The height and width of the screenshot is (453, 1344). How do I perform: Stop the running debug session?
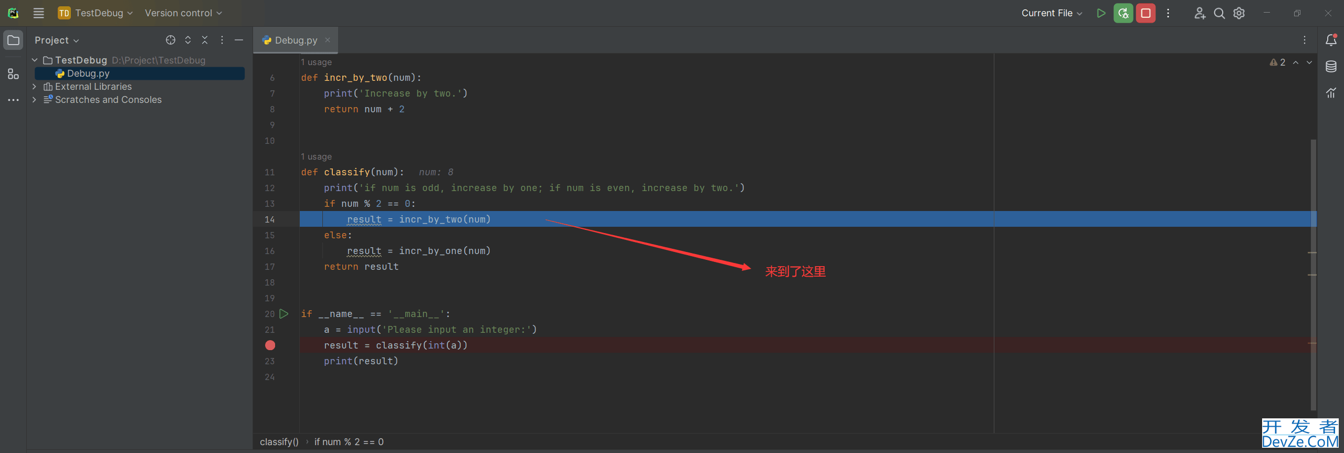point(1146,13)
